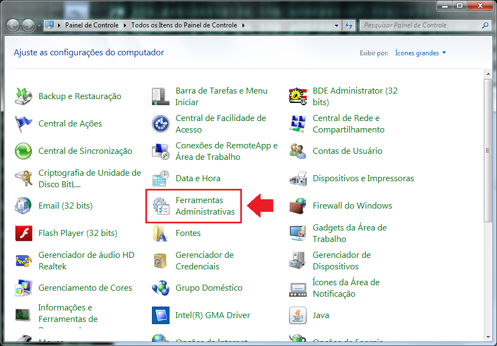Click the Painel de Controle breadcrumb

[92, 25]
